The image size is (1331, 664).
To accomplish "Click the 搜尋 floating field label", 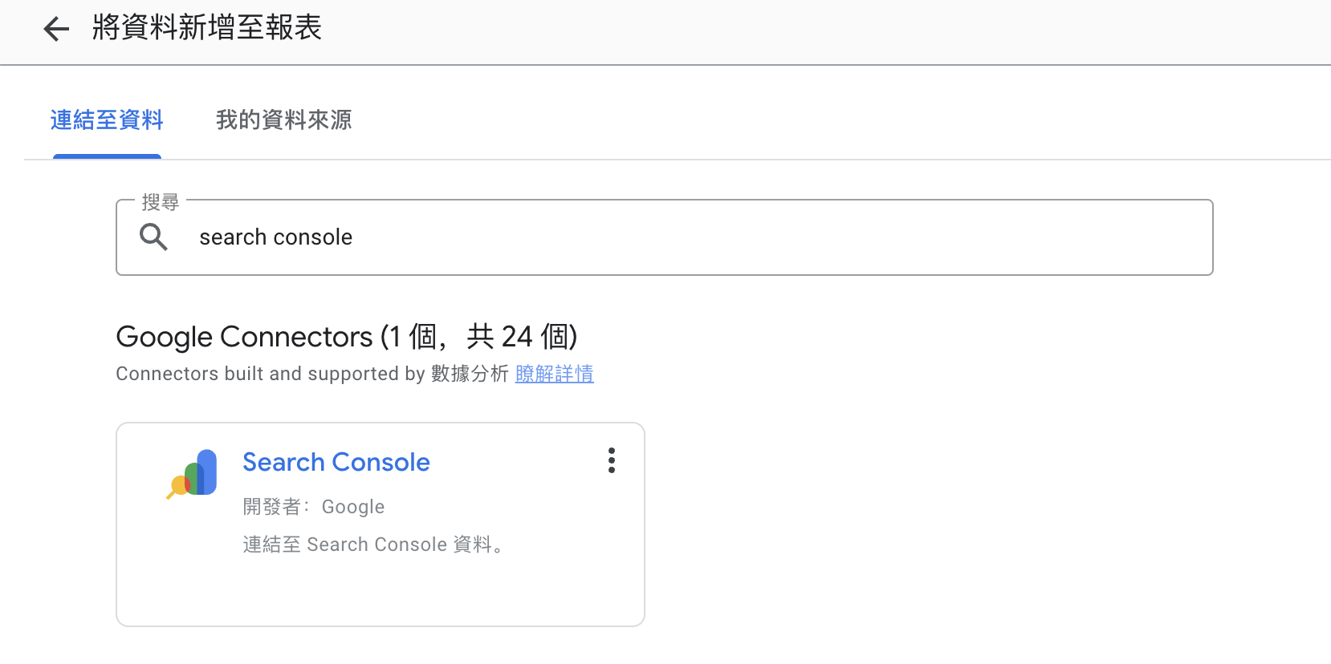I will (161, 202).
